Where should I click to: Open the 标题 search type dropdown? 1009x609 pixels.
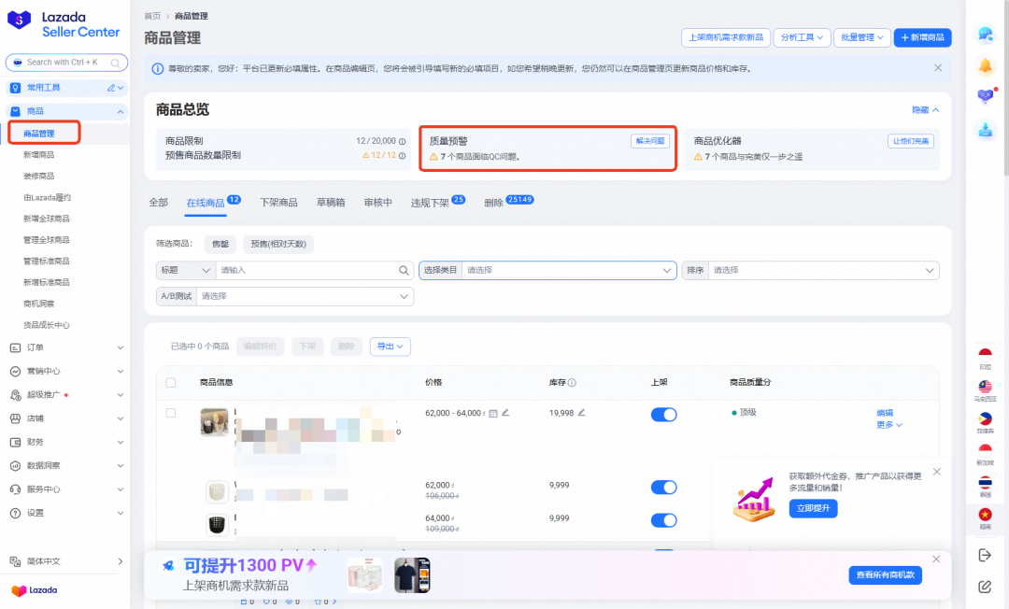click(x=185, y=270)
